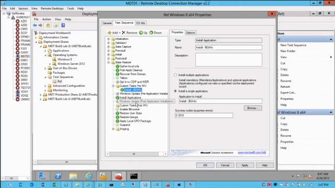The image size is (335, 188).
Task: Switch to the General tab
Action: pos(107,23)
